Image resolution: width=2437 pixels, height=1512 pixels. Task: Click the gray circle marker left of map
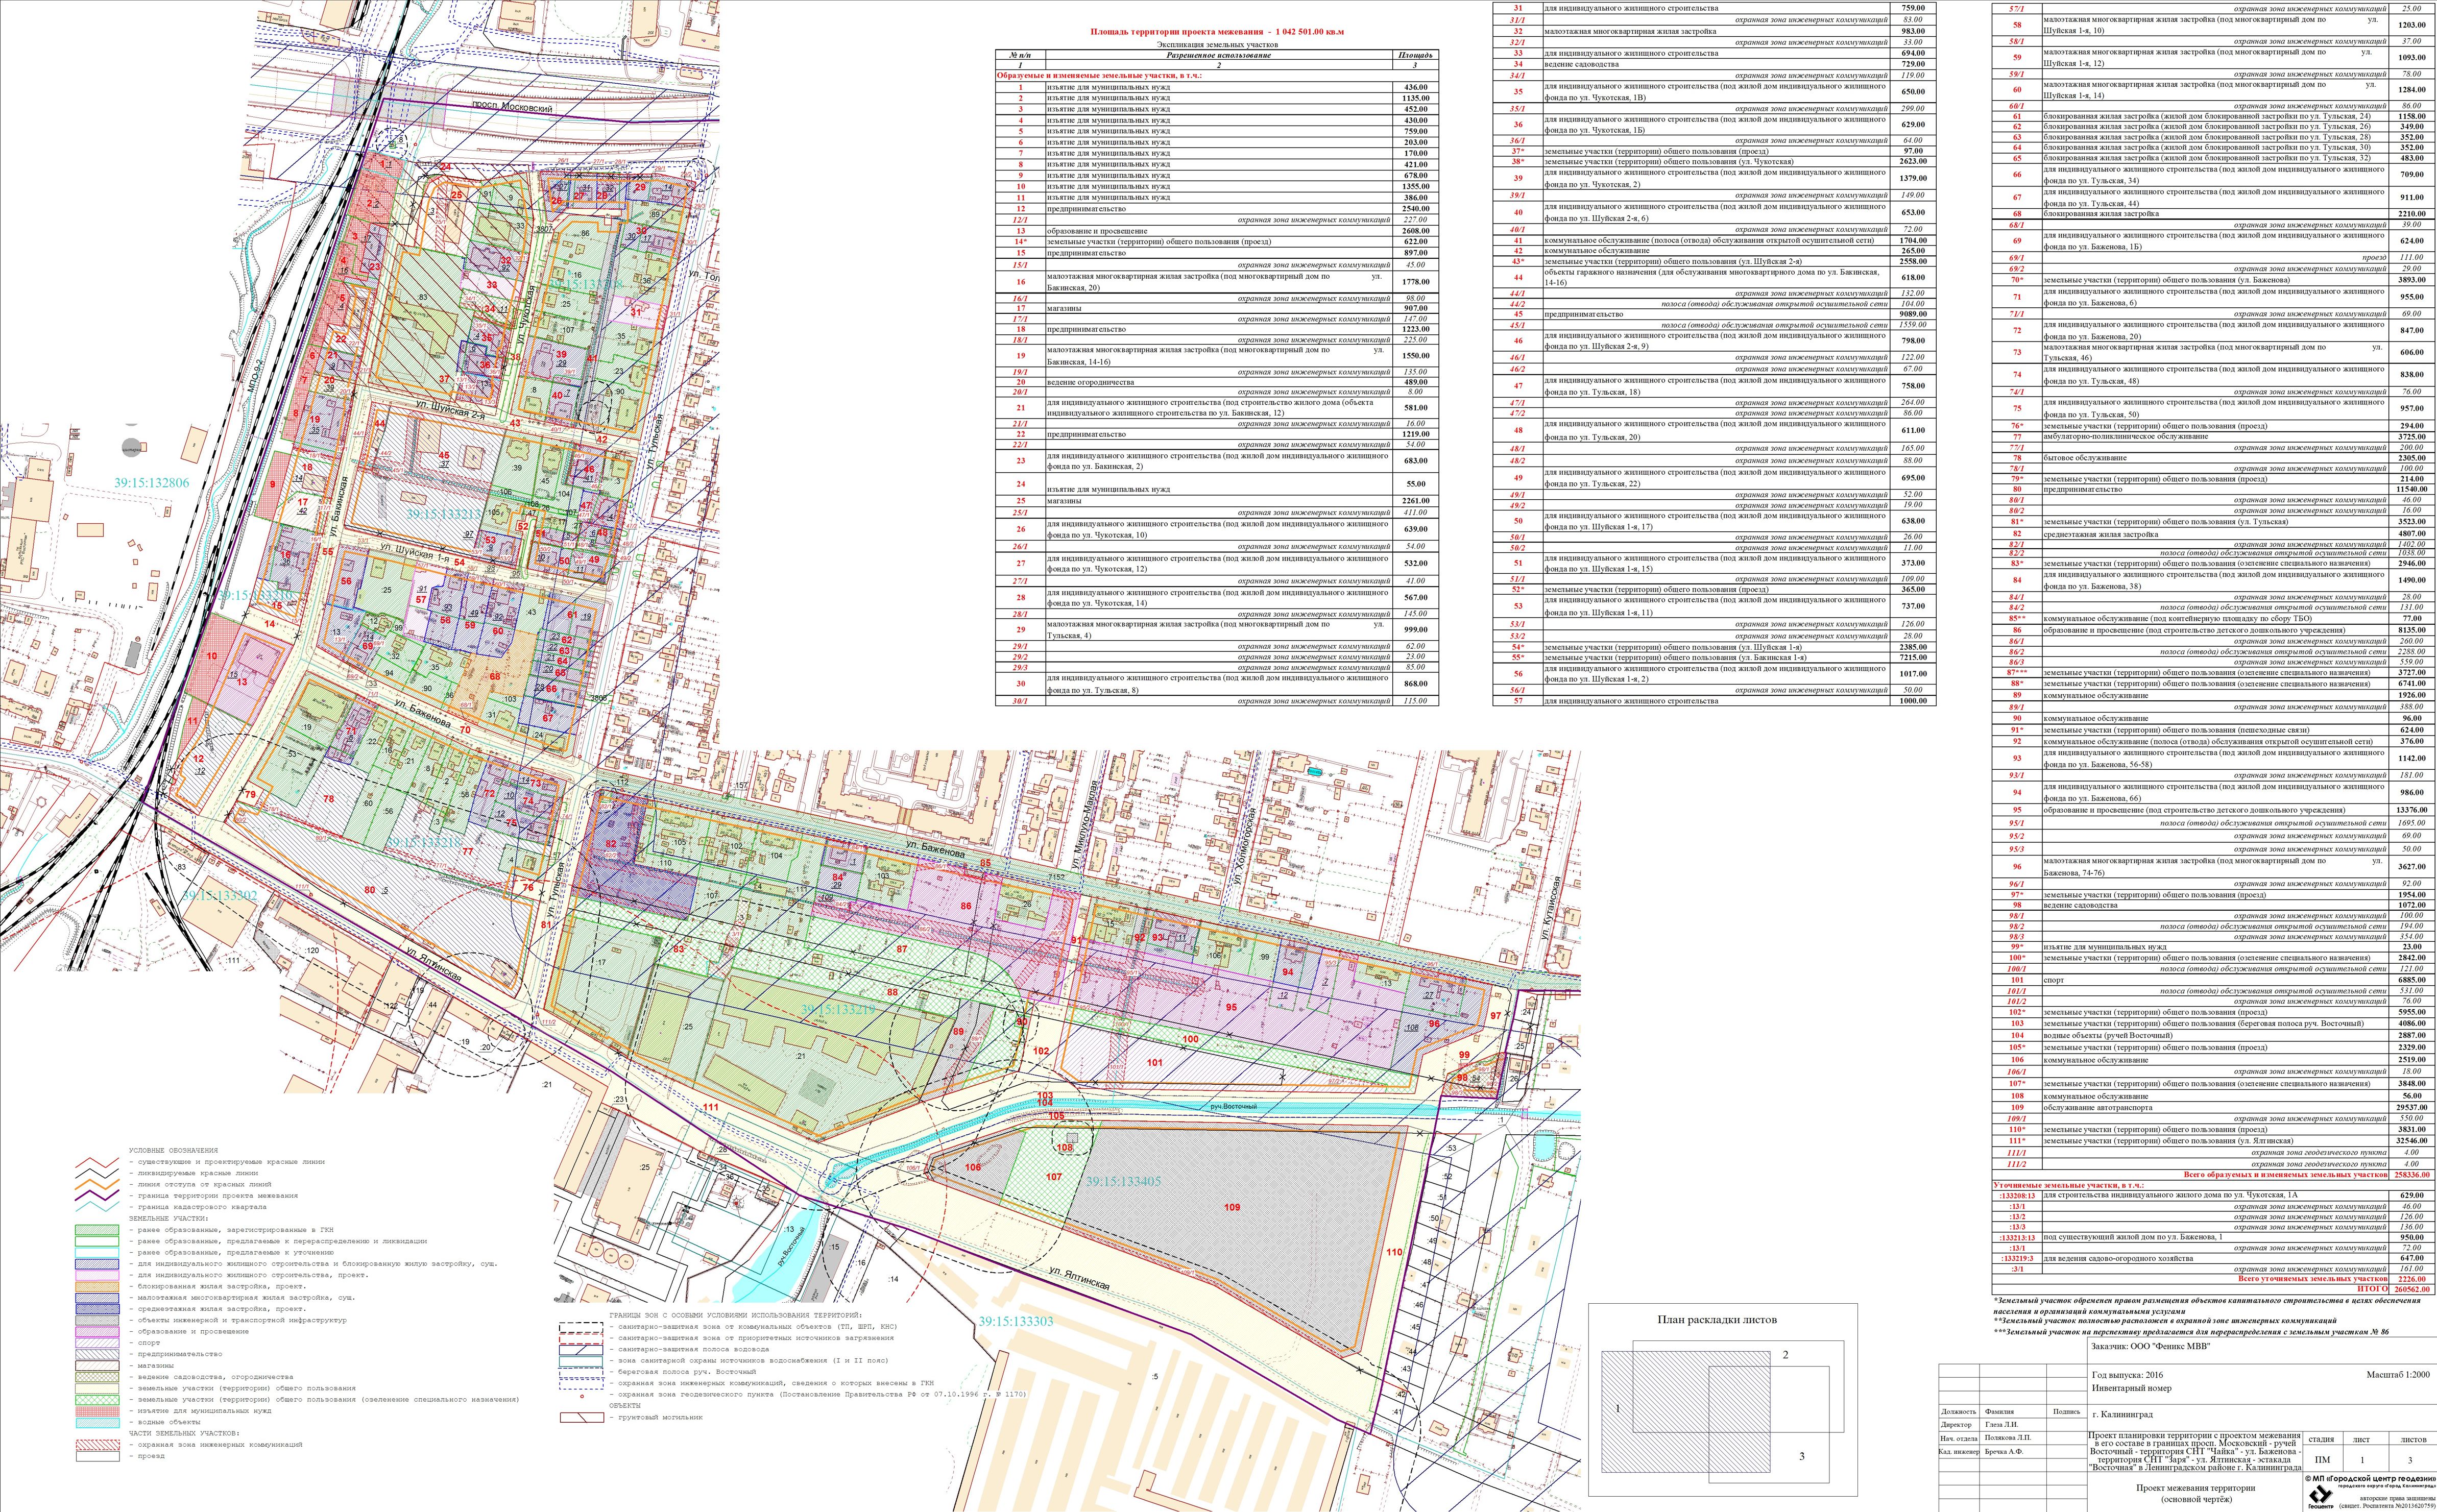131,448
